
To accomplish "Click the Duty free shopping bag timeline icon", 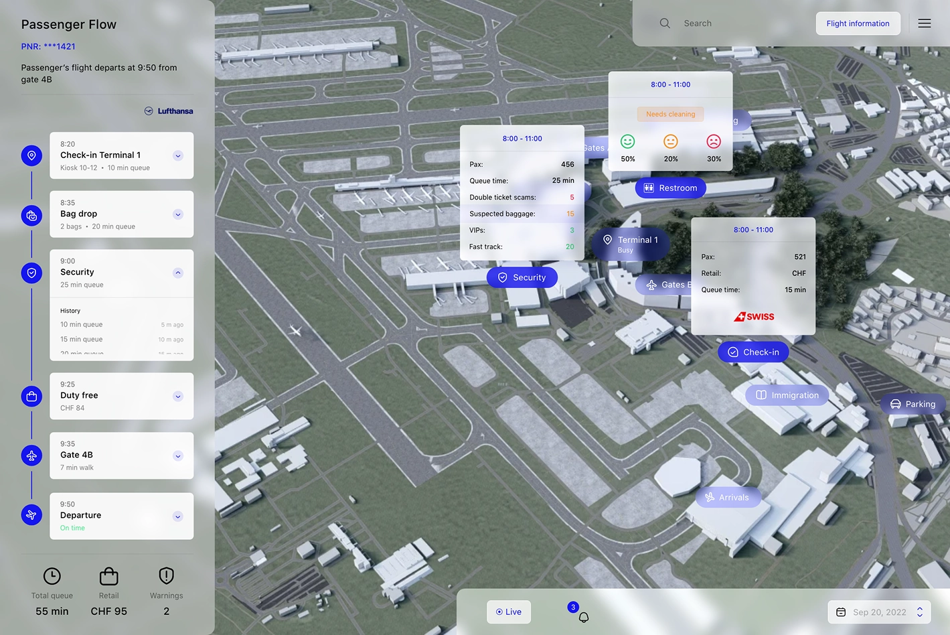I will 31,396.
